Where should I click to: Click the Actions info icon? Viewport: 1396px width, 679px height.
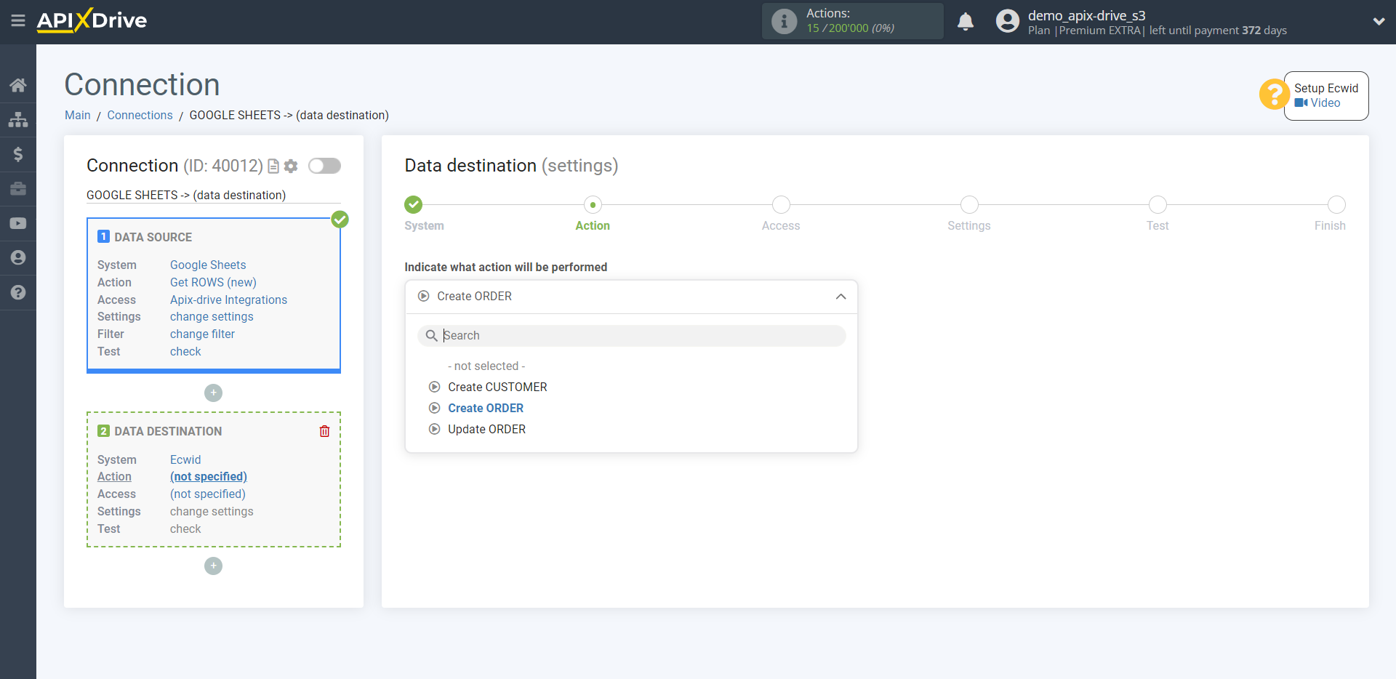[x=784, y=21]
